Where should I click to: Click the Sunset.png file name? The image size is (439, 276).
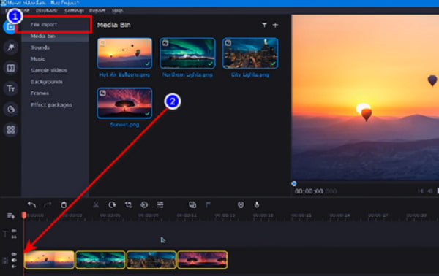[x=124, y=125]
